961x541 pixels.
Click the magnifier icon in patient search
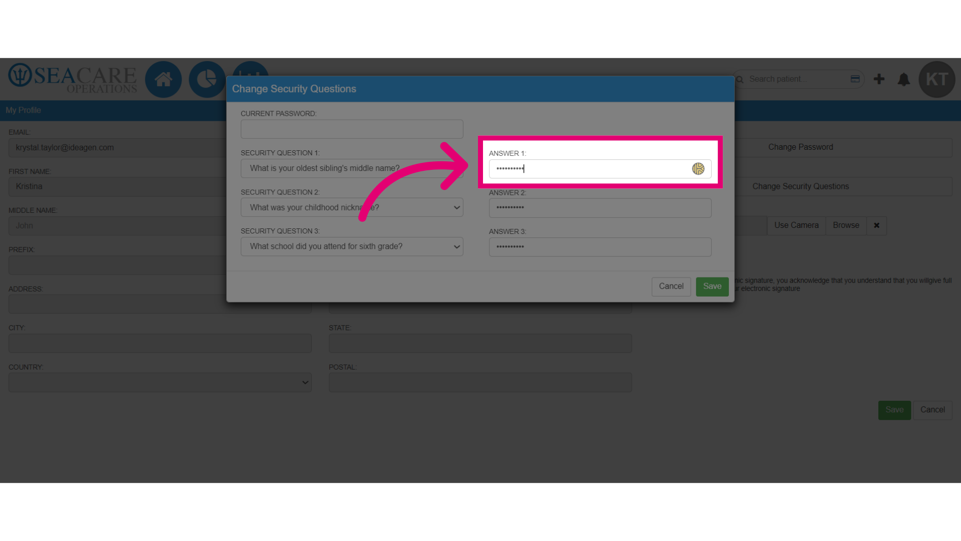pos(740,80)
